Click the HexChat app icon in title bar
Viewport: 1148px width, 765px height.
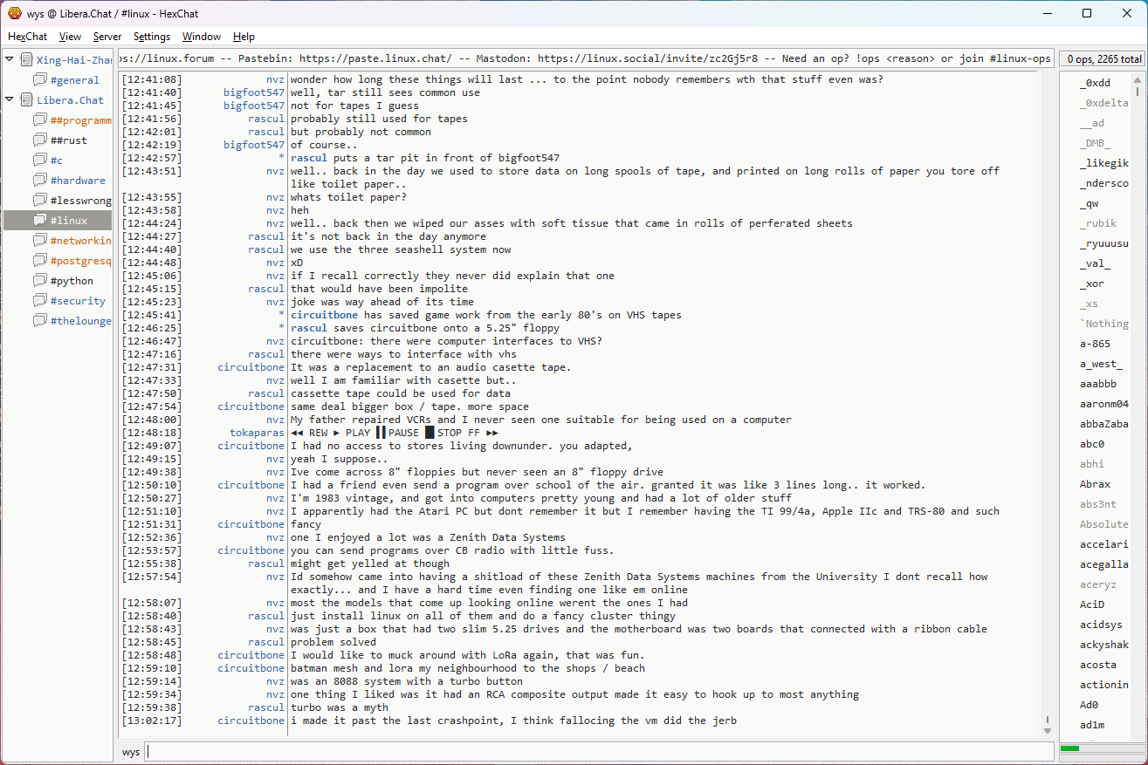[x=15, y=13]
